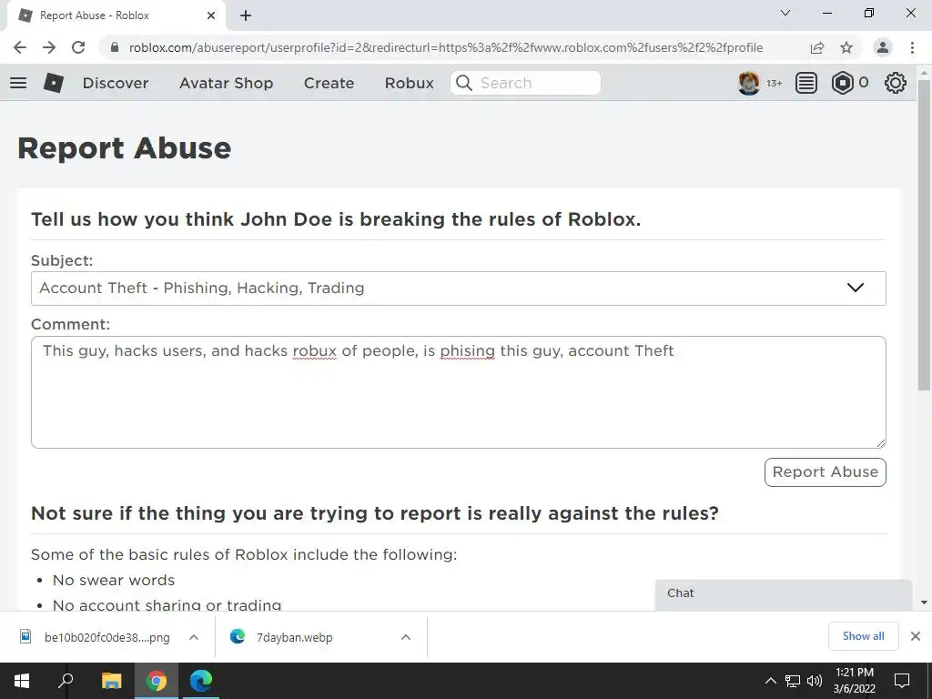Image resolution: width=932 pixels, height=699 pixels.
Task: Open the user avatar profile picture
Action: (748, 83)
